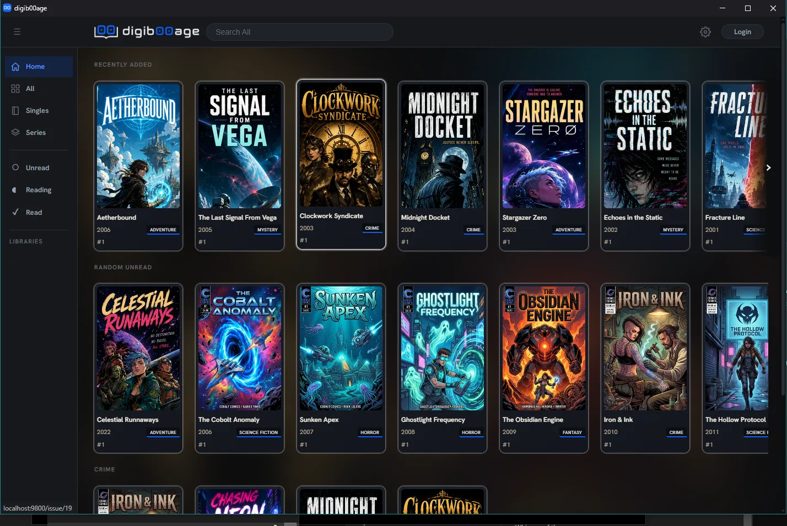
Task: Open the Aetherbound cover
Action: tap(138, 146)
